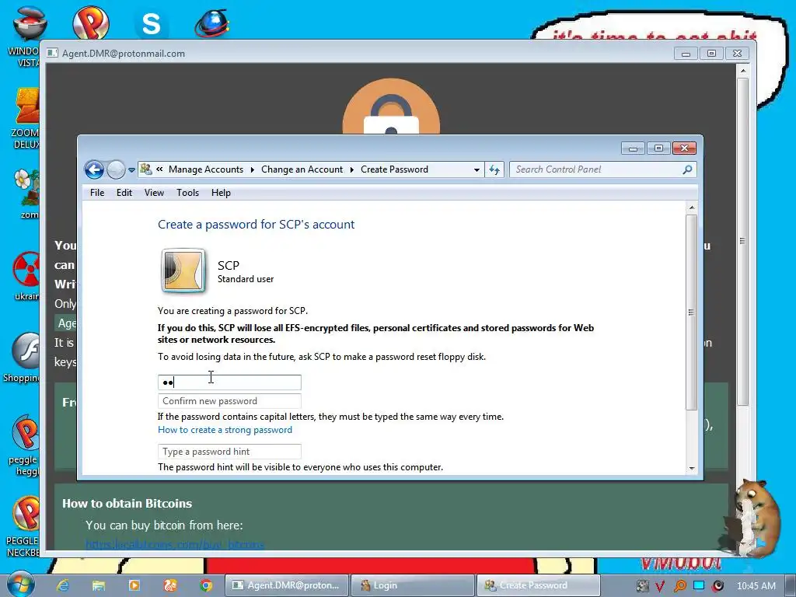The image size is (796, 597).
Task: Open the Help menu
Action: (221, 193)
